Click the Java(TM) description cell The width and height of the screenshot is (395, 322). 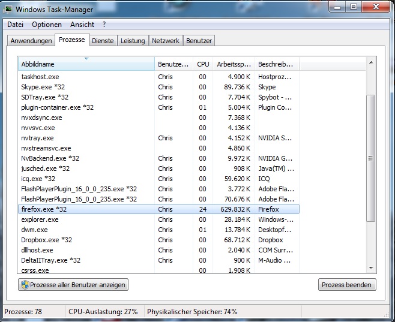276,168
